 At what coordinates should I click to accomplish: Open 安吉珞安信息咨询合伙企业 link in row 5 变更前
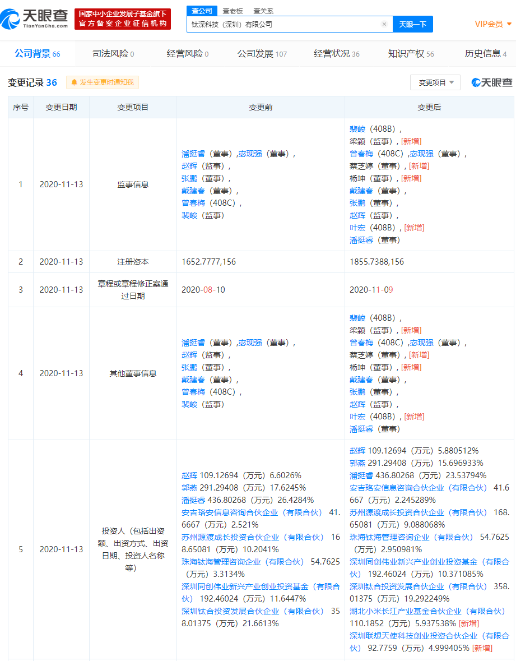252,512
